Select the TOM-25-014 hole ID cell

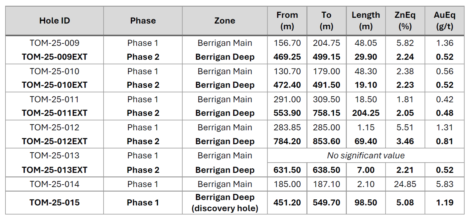point(55,184)
